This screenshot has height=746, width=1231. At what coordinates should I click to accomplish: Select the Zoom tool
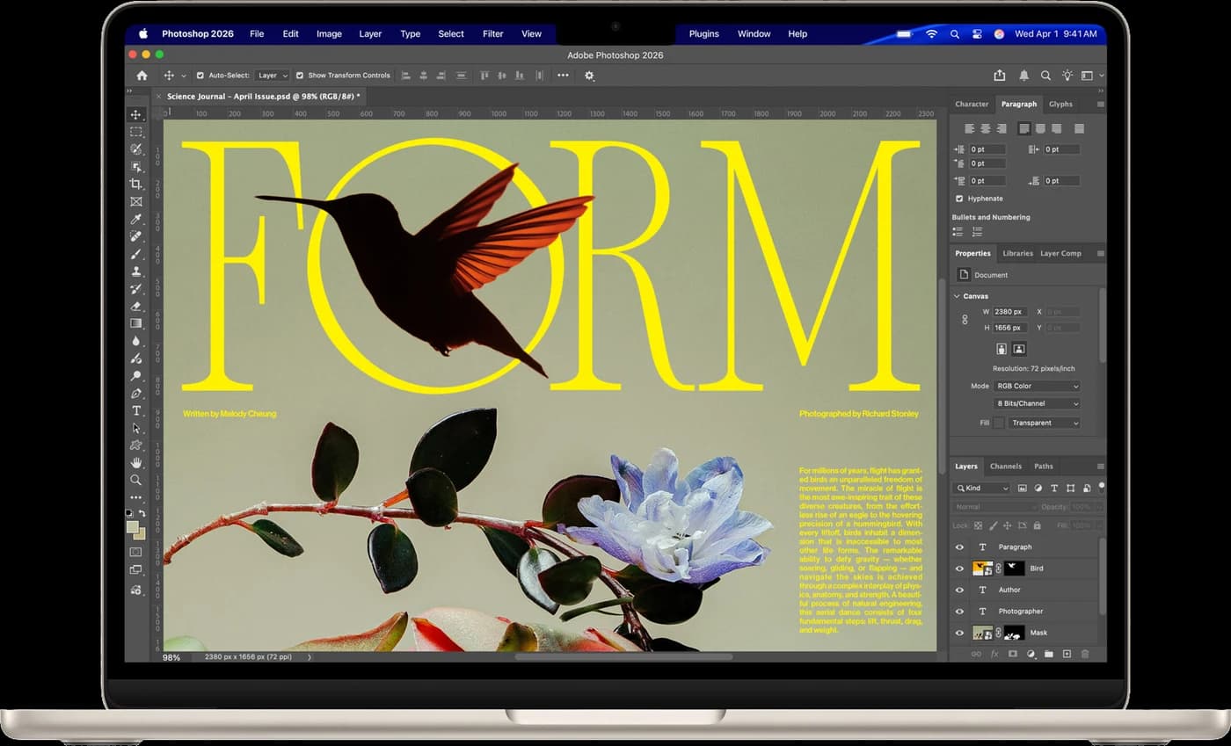click(x=135, y=480)
